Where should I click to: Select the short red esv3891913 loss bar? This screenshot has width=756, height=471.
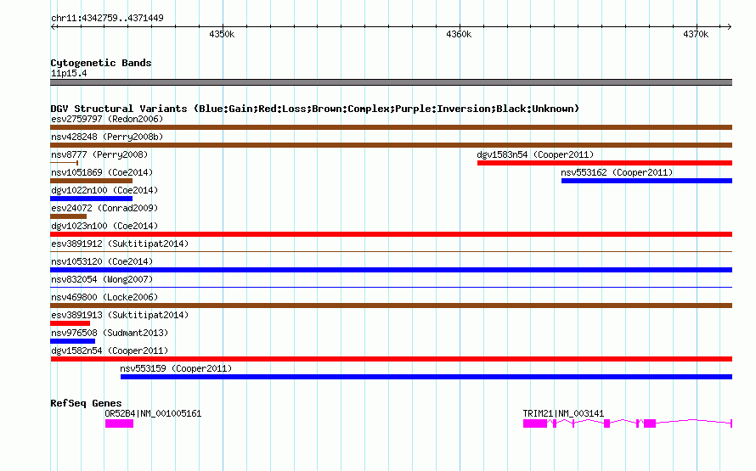point(70,323)
